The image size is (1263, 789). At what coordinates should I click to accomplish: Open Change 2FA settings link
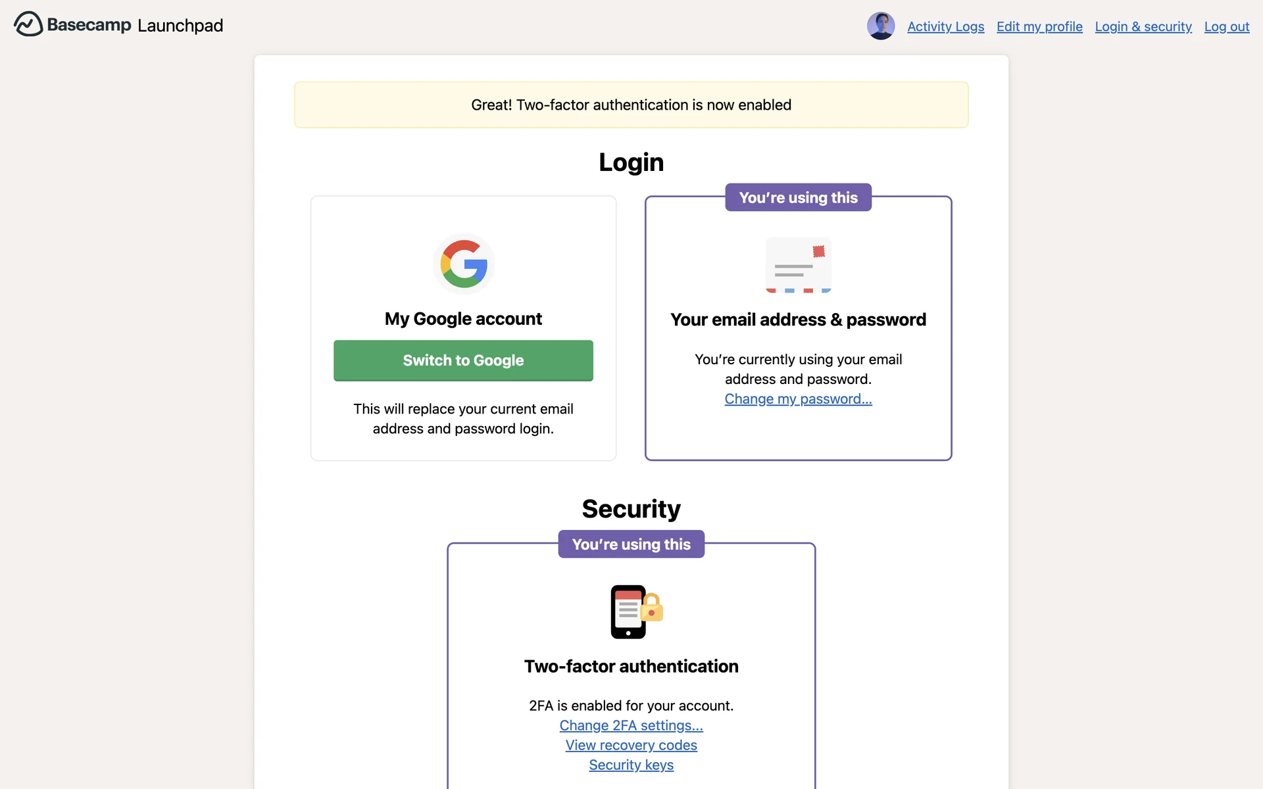(x=631, y=725)
